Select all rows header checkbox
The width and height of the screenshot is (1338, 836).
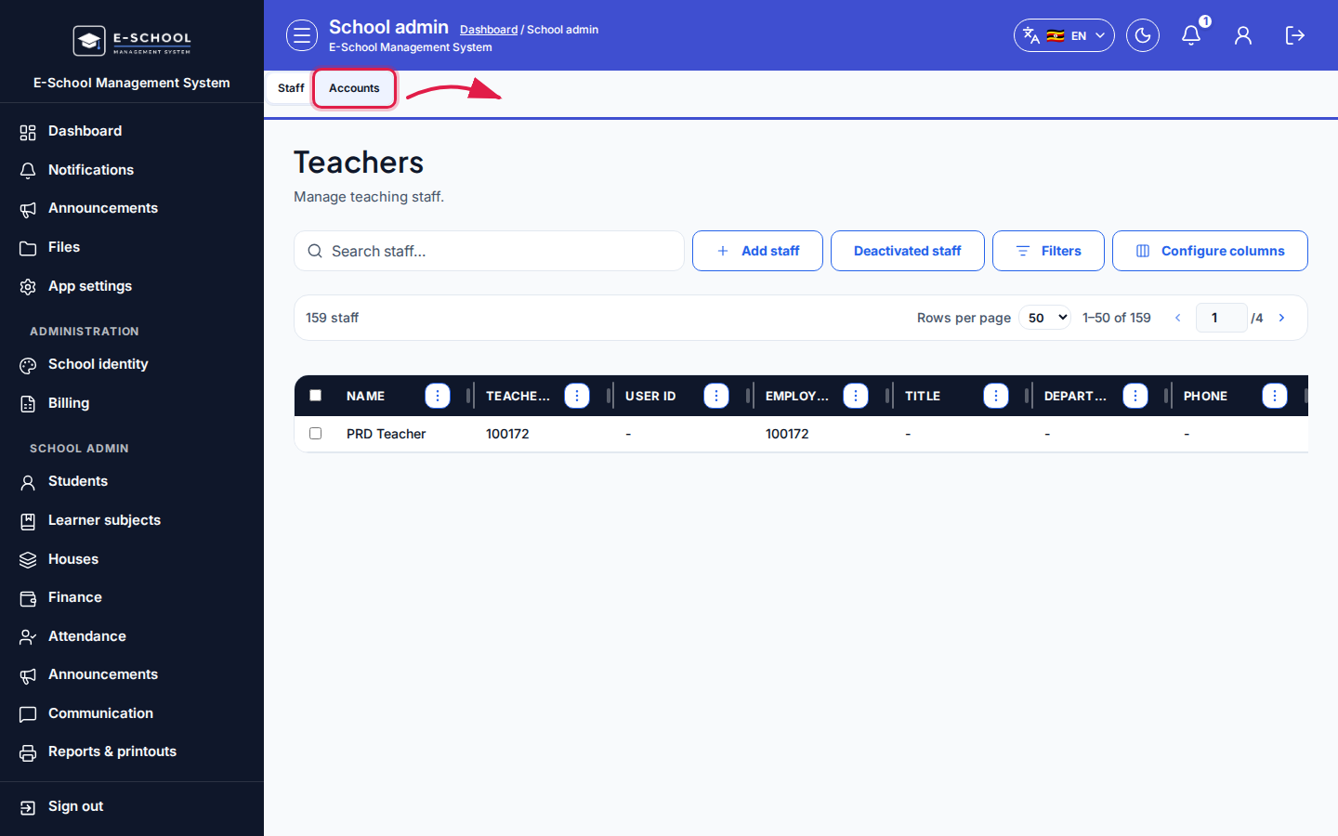coord(316,396)
